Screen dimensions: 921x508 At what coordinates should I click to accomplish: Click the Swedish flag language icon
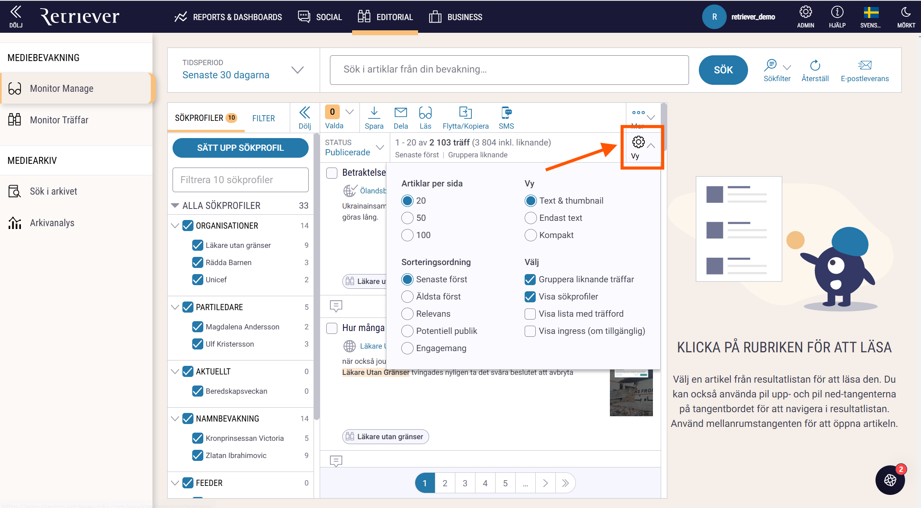click(x=871, y=12)
